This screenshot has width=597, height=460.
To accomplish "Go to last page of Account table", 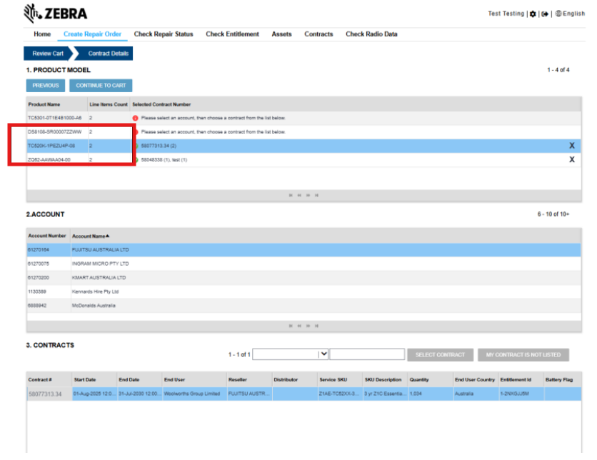I will (x=317, y=326).
